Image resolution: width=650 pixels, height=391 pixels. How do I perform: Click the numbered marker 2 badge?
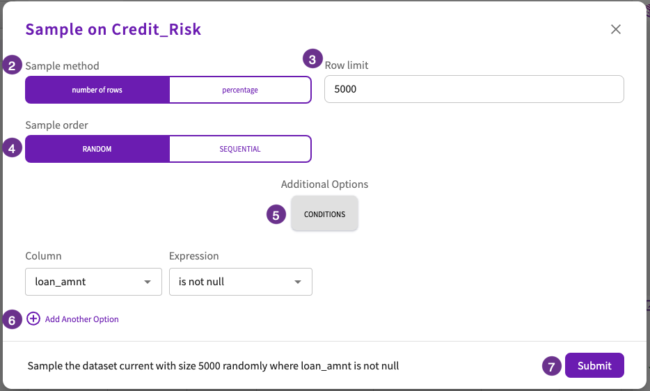12,65
